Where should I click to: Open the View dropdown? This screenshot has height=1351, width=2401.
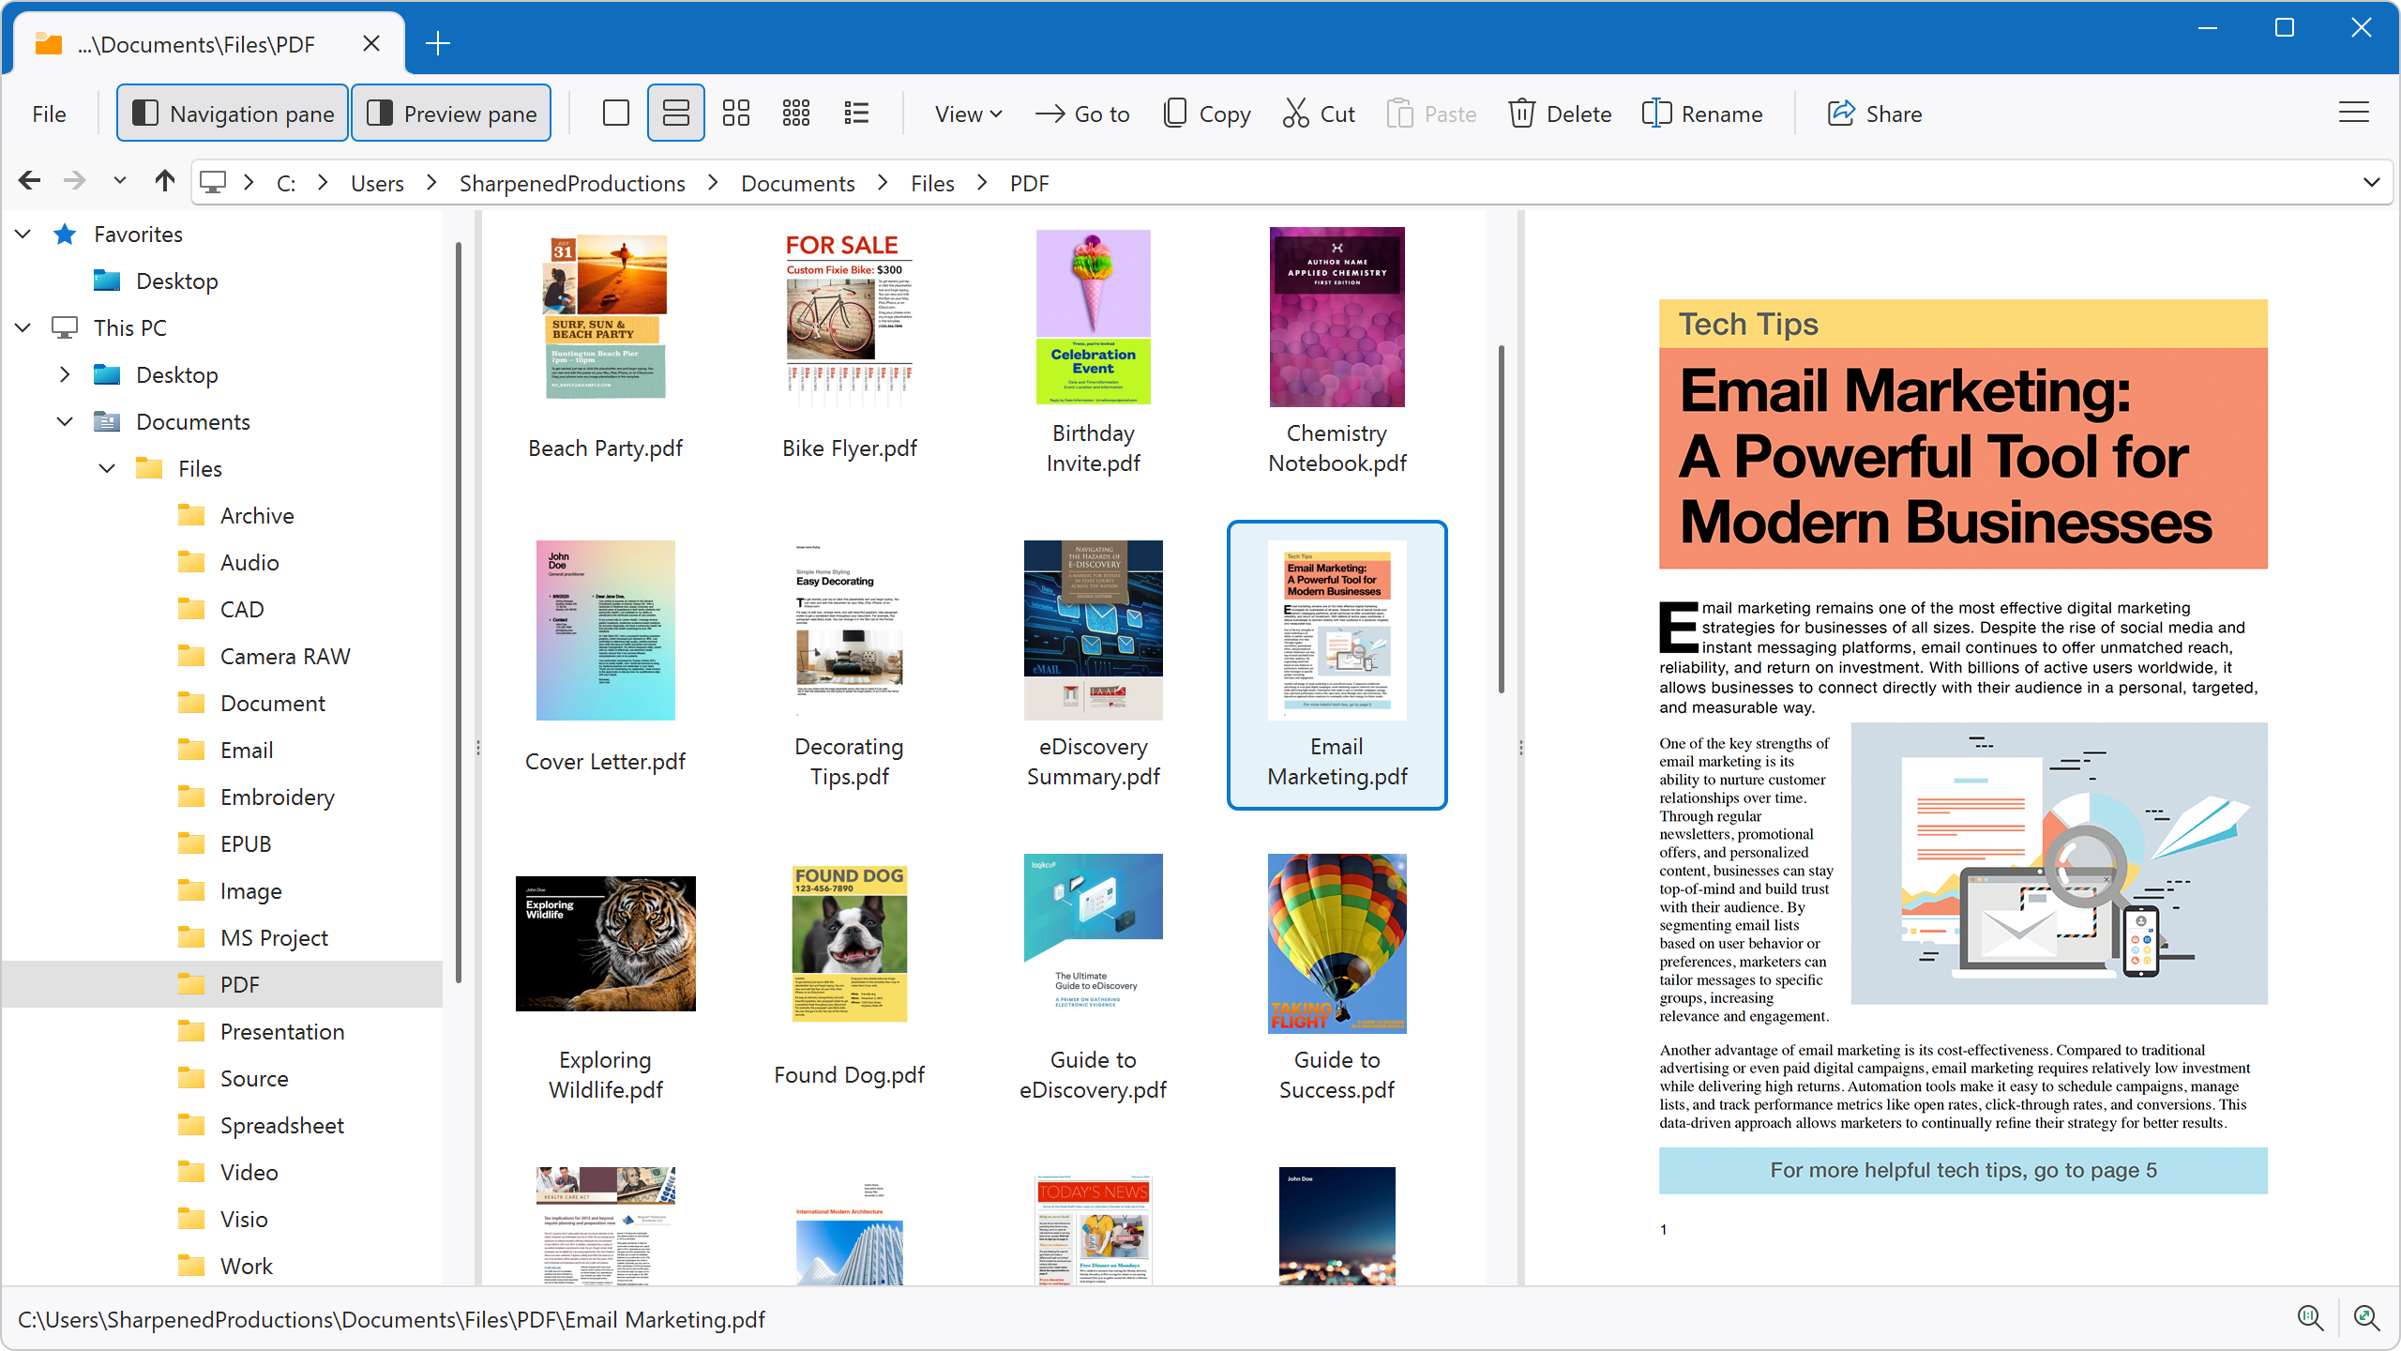968,113
